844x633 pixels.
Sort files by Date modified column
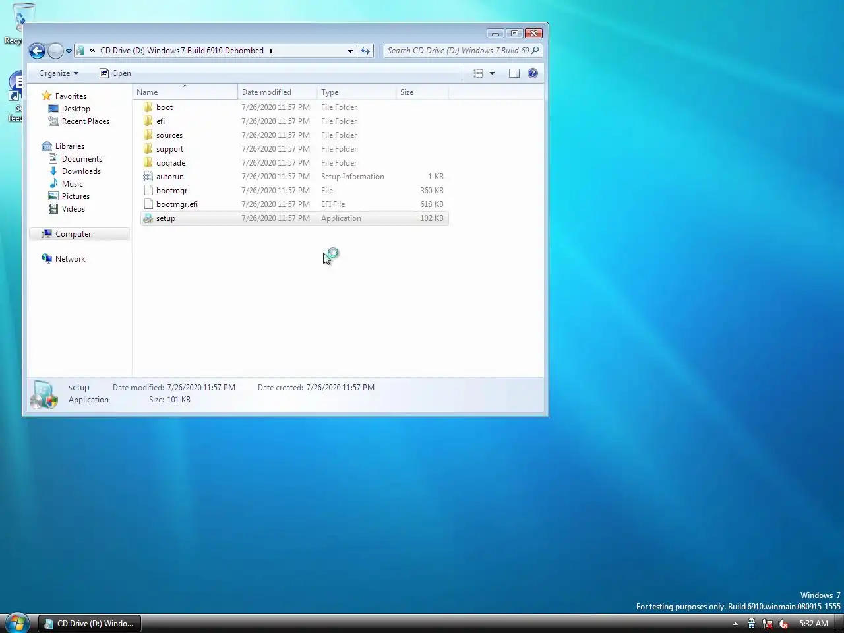[277, 92]
